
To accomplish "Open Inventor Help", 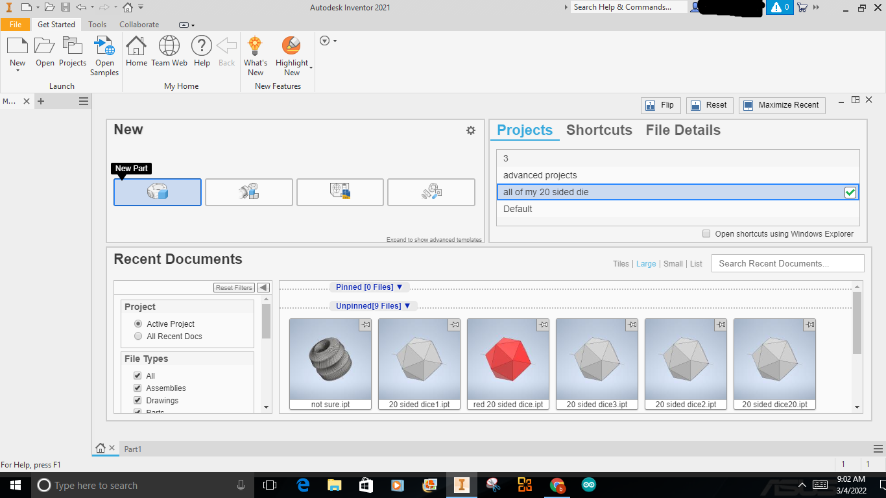I will coord(201,52).
